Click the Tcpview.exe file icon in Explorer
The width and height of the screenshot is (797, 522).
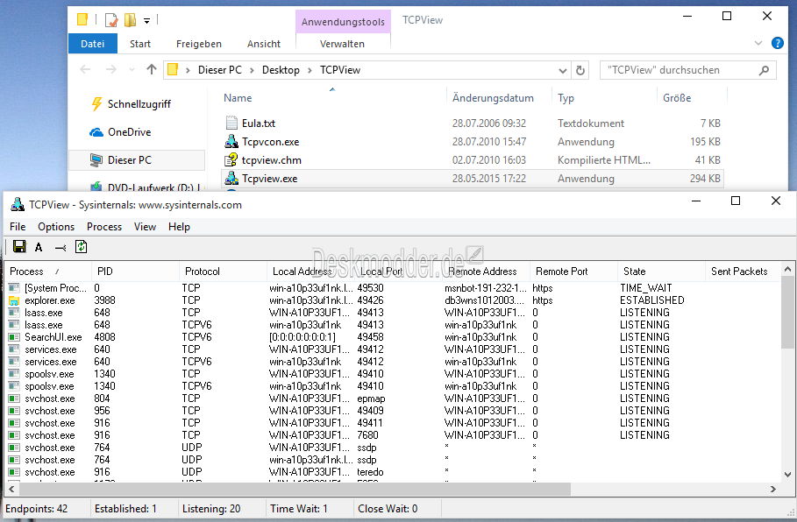coord(231,178)
